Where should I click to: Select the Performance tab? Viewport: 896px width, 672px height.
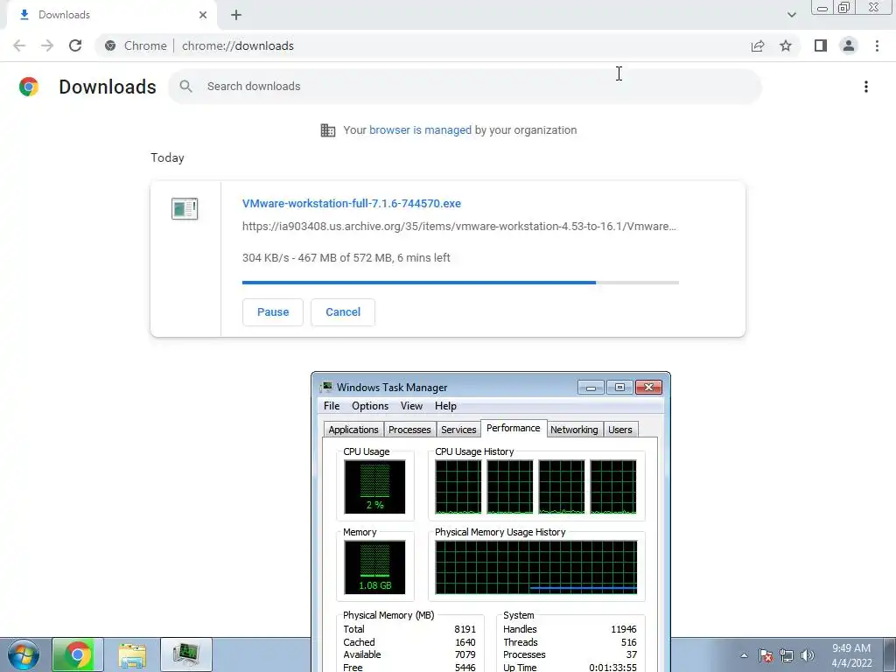513,428
